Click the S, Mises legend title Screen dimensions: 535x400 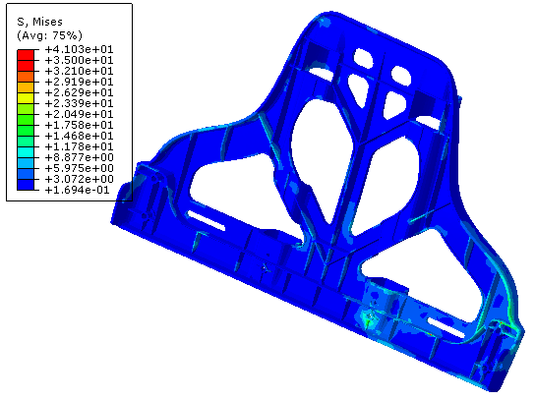pos(40,23)
